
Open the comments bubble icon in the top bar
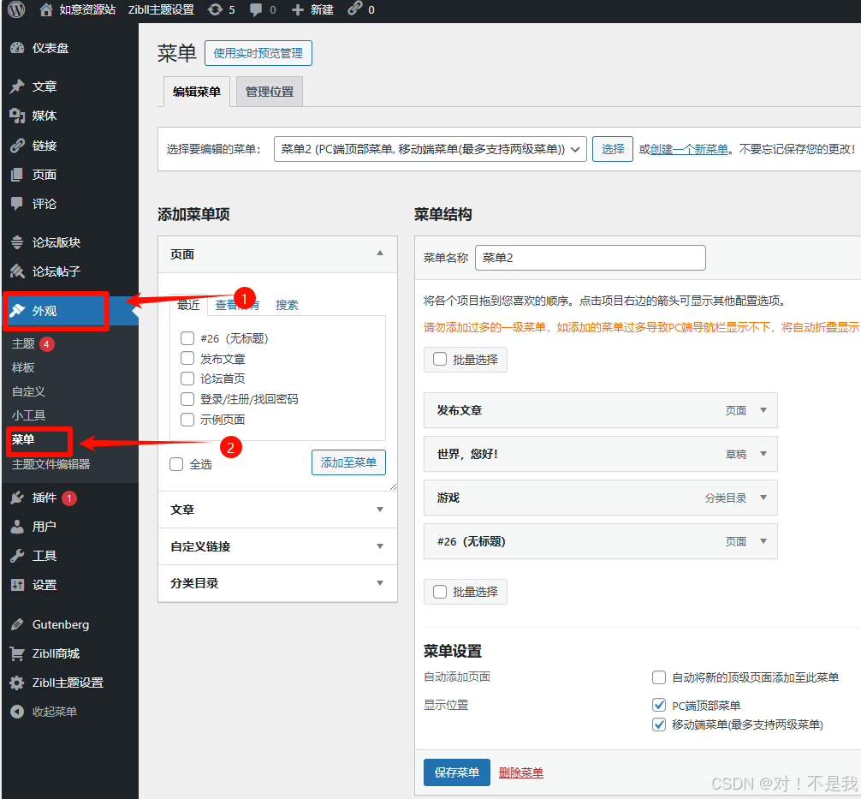coord(256,10)
